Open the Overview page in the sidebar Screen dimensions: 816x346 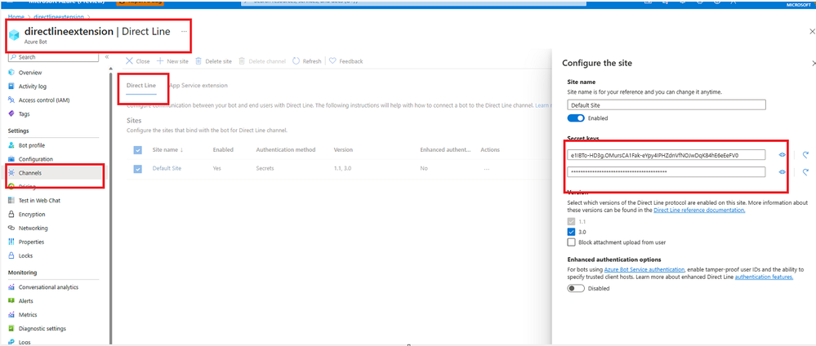point(30,73)
